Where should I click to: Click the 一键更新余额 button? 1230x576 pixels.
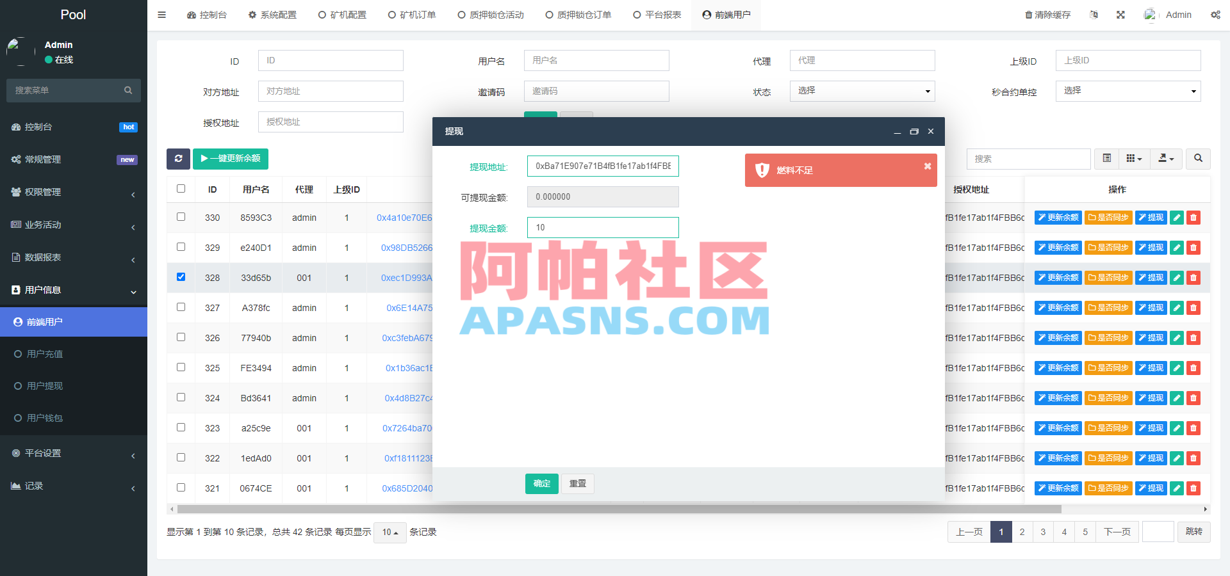(231, 159)
